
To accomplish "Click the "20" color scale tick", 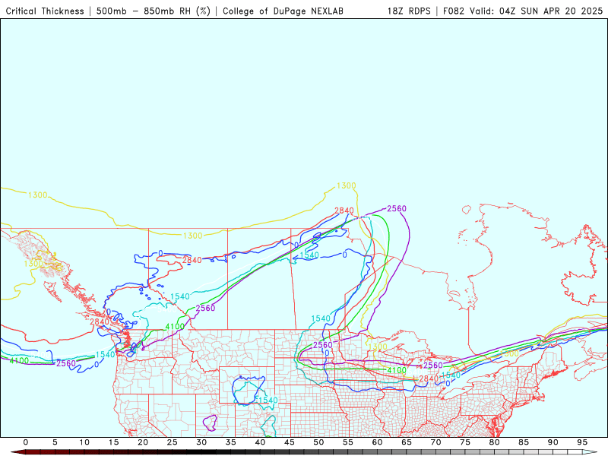I will tap(143, 442).
